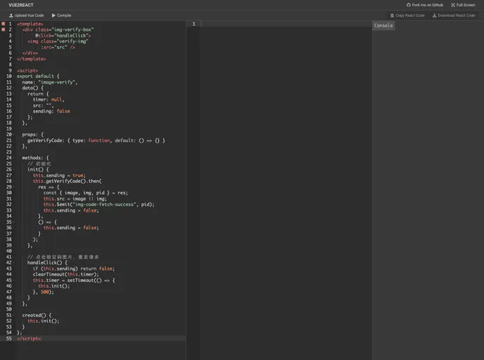Click the Compile play icon
Screen dimensions: 484x360
click(53, 15)
